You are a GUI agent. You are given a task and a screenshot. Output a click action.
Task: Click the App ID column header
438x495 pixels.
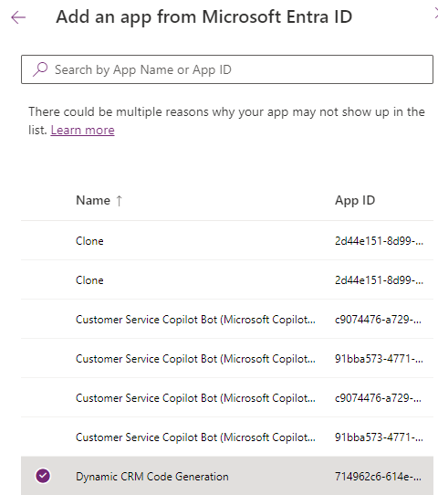(355, 200)
